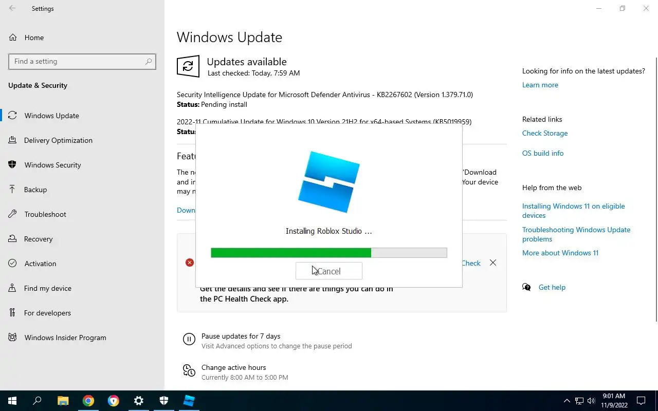Switch to Roblox Studio installer in taskbar

pos(189,401)
